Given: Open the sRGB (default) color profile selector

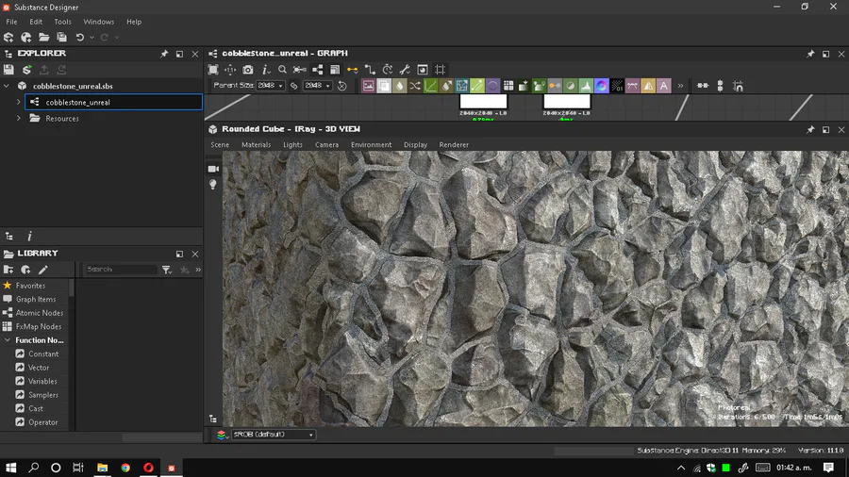Looking at the screenshot, I should coord(273,435).
